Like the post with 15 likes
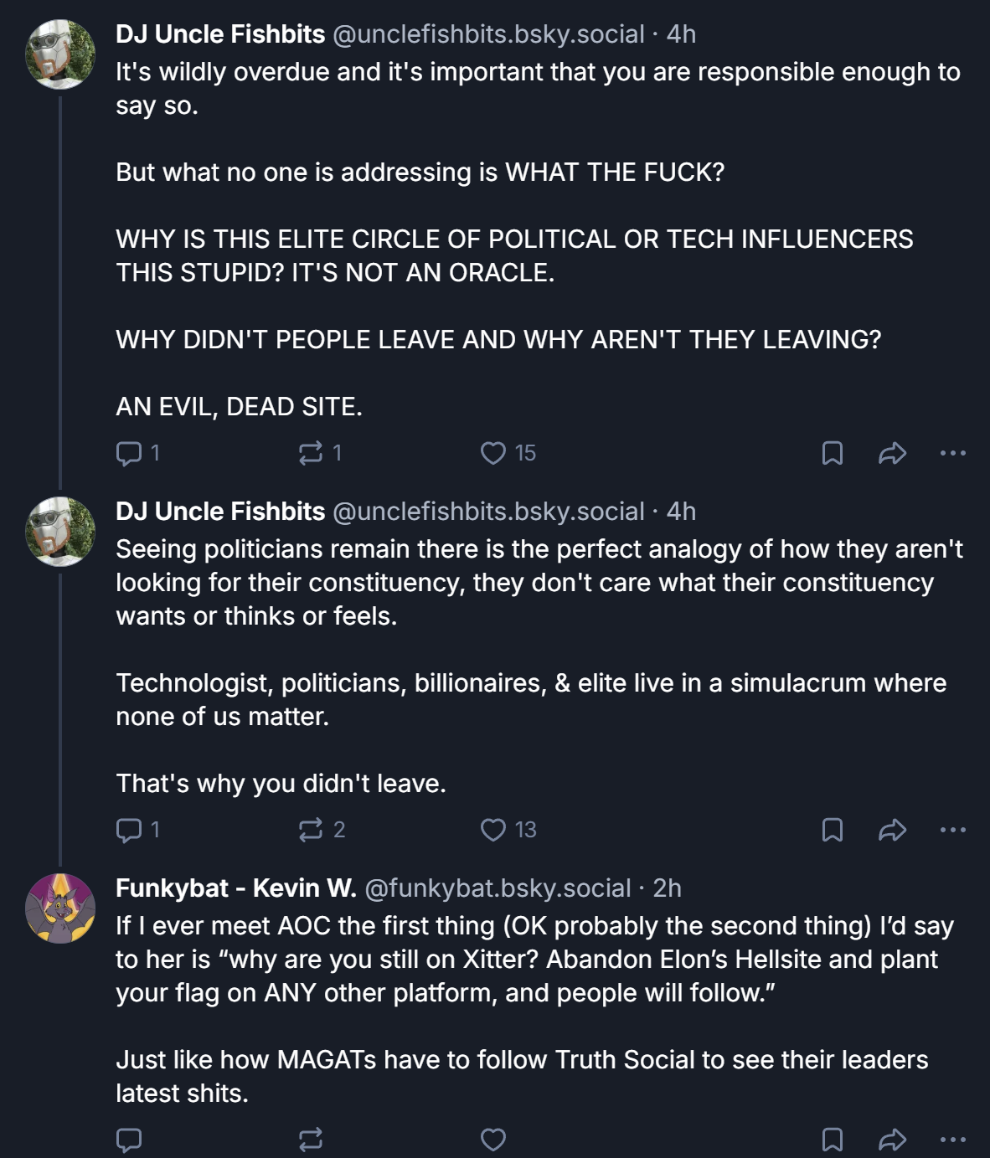The image size is (990, 1158). click(x=493, y=453)
